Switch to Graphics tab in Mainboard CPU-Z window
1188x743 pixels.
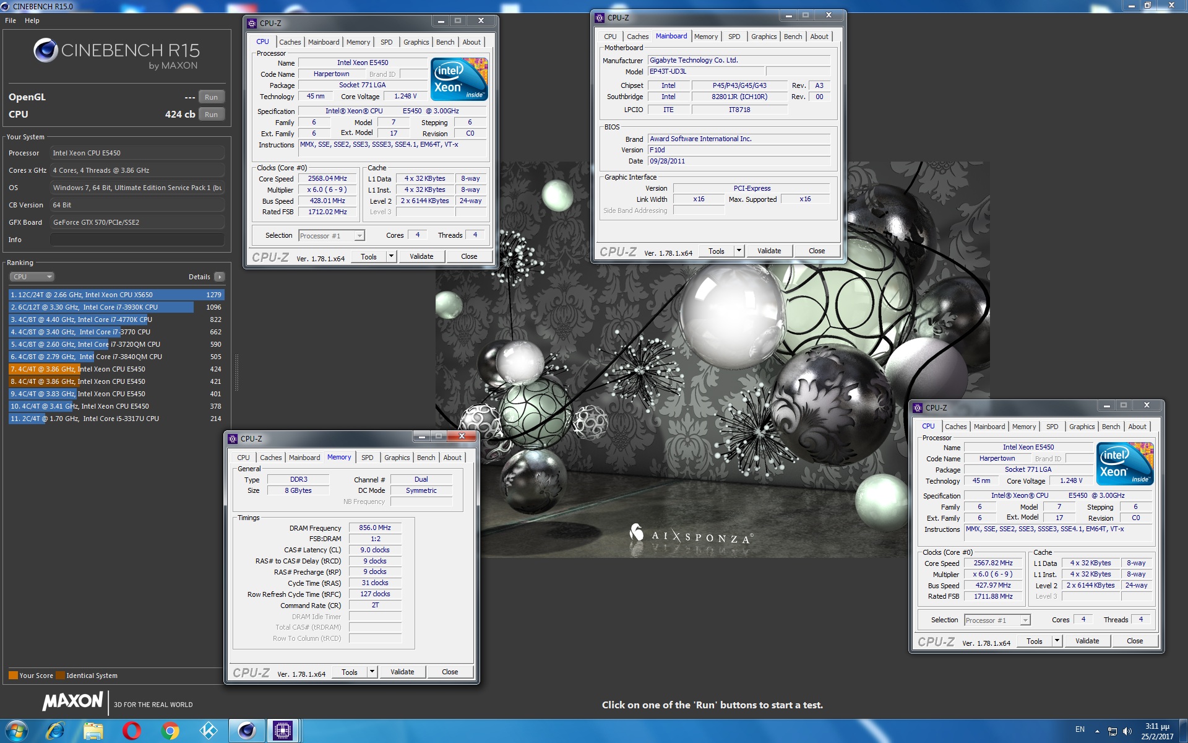764,37
